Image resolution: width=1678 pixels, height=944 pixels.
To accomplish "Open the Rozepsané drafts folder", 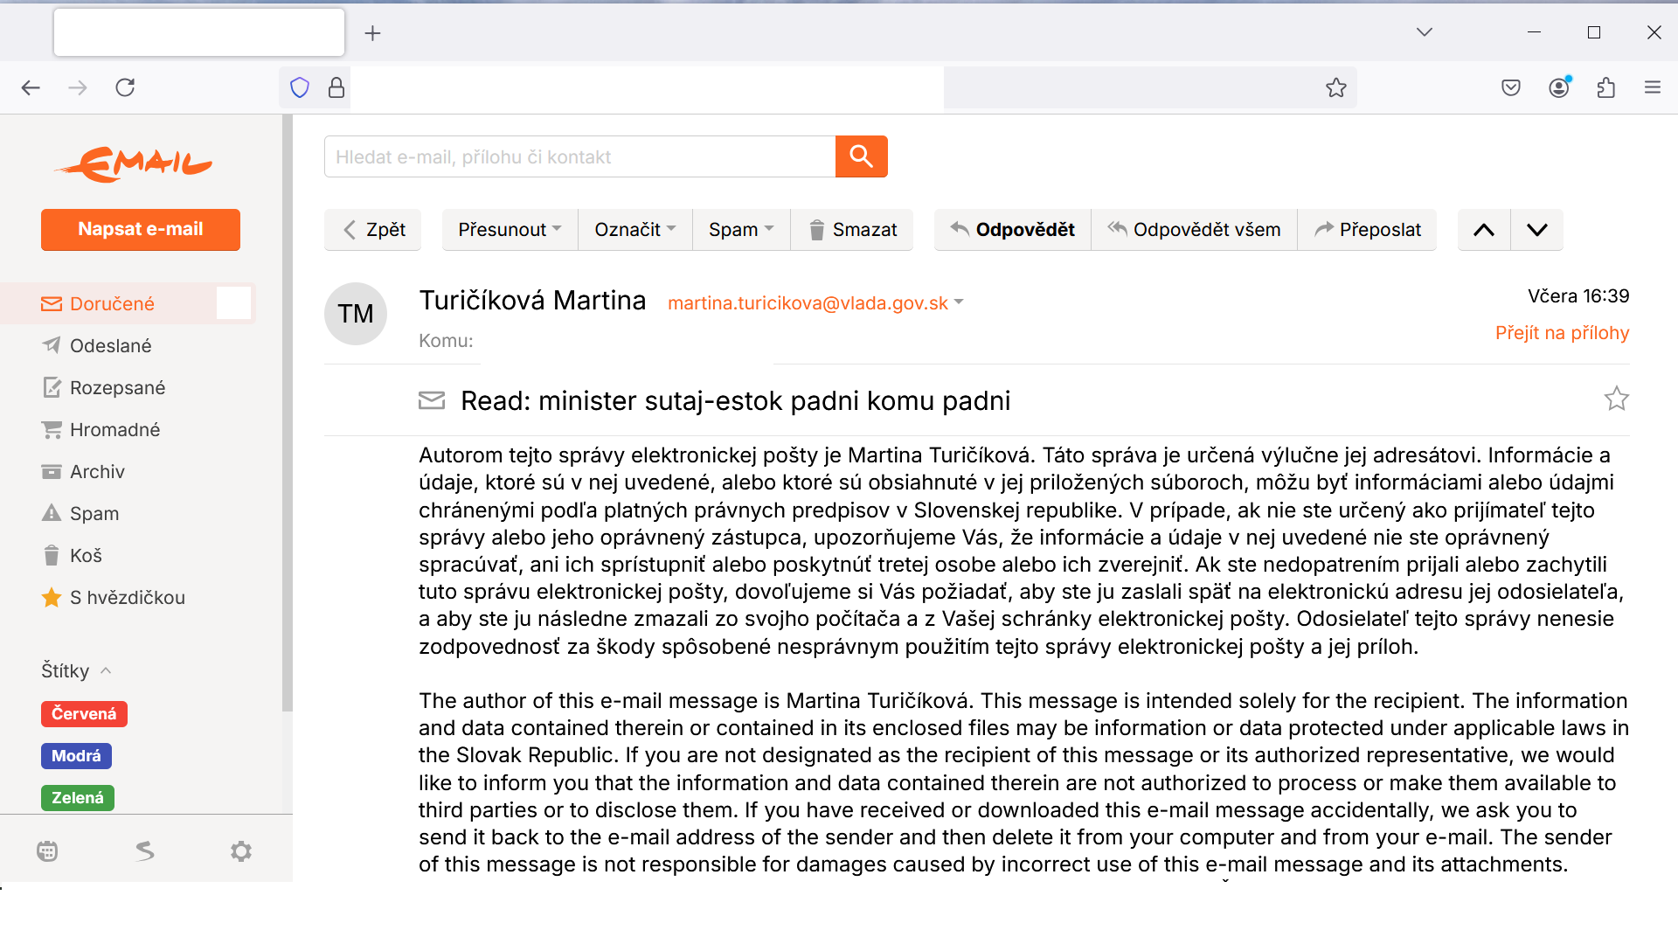I will [x=117, y=388].
